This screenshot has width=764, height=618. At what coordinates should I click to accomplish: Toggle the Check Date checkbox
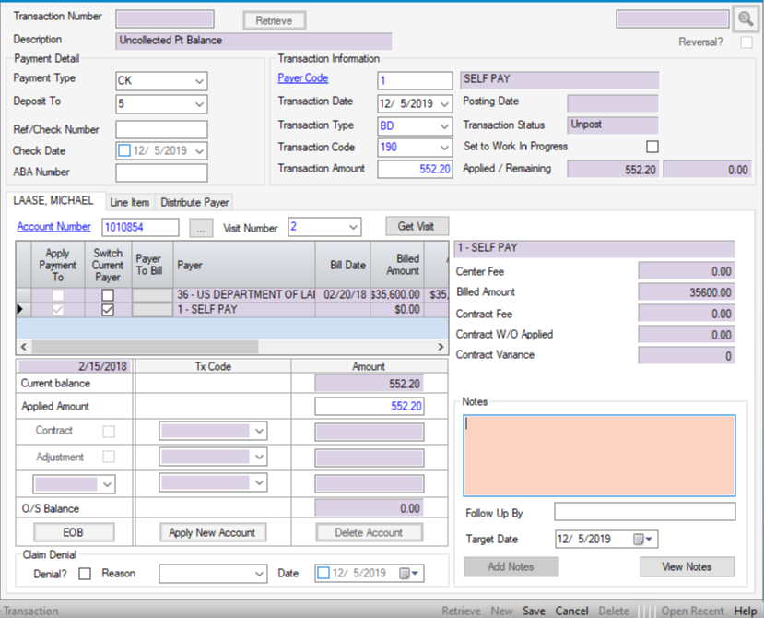[x=124, y=151]
